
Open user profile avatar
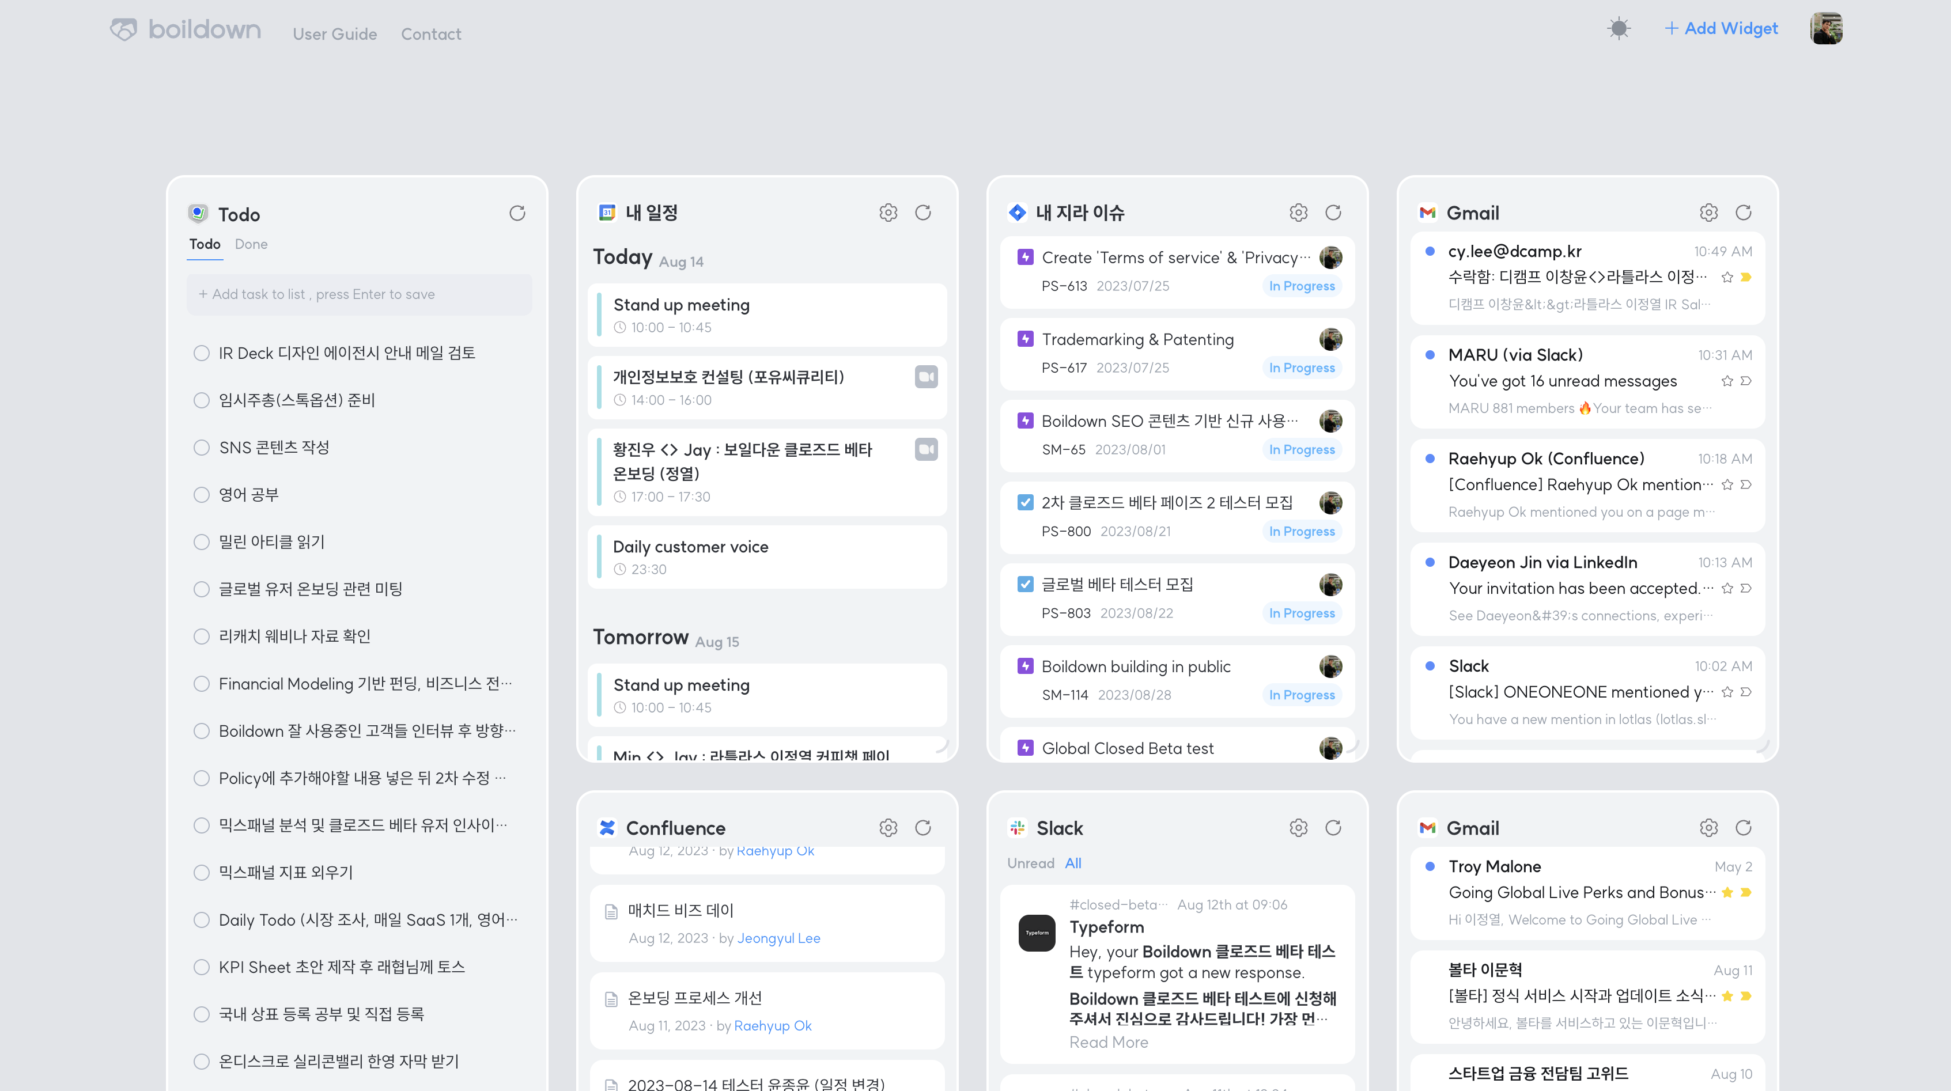pos(1826,29)
